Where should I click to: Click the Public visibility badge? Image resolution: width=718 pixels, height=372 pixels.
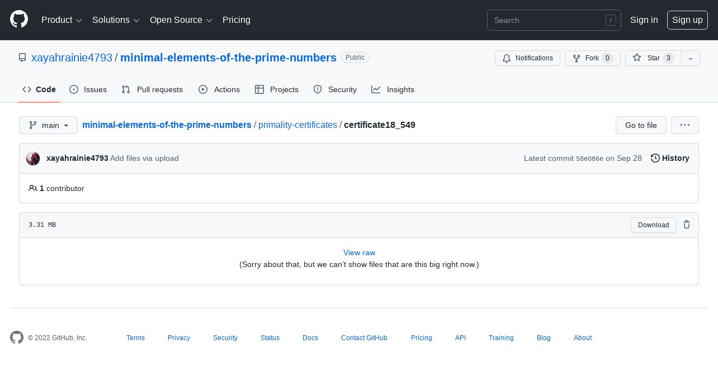click(355, 58)
